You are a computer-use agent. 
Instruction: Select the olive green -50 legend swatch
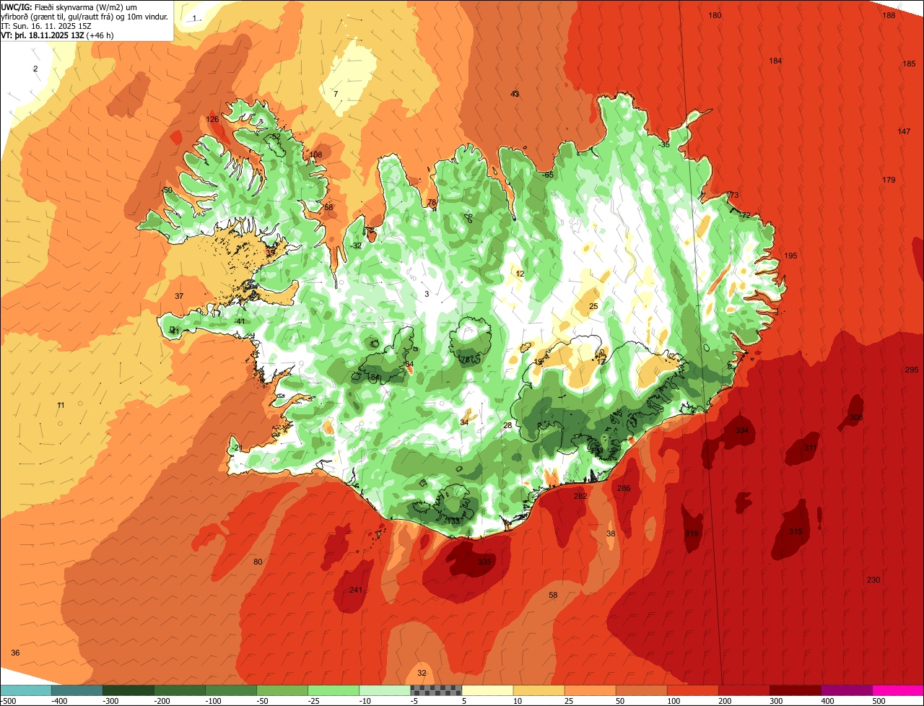pyautogui.click(x=282, y=690)
